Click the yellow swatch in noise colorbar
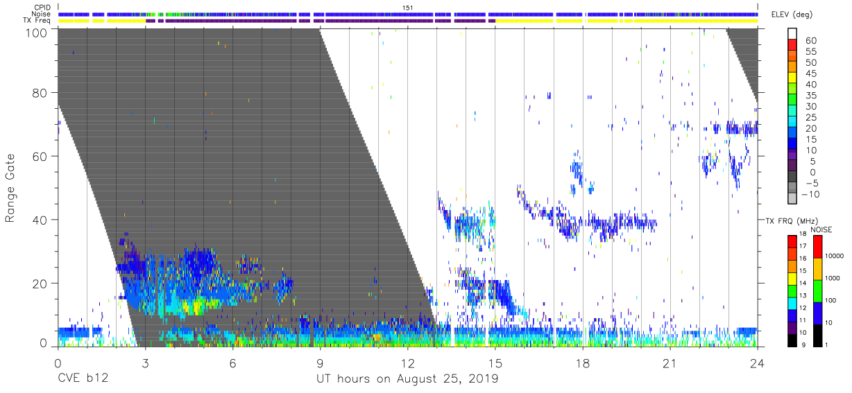852x393 pixels. (817, 268)
